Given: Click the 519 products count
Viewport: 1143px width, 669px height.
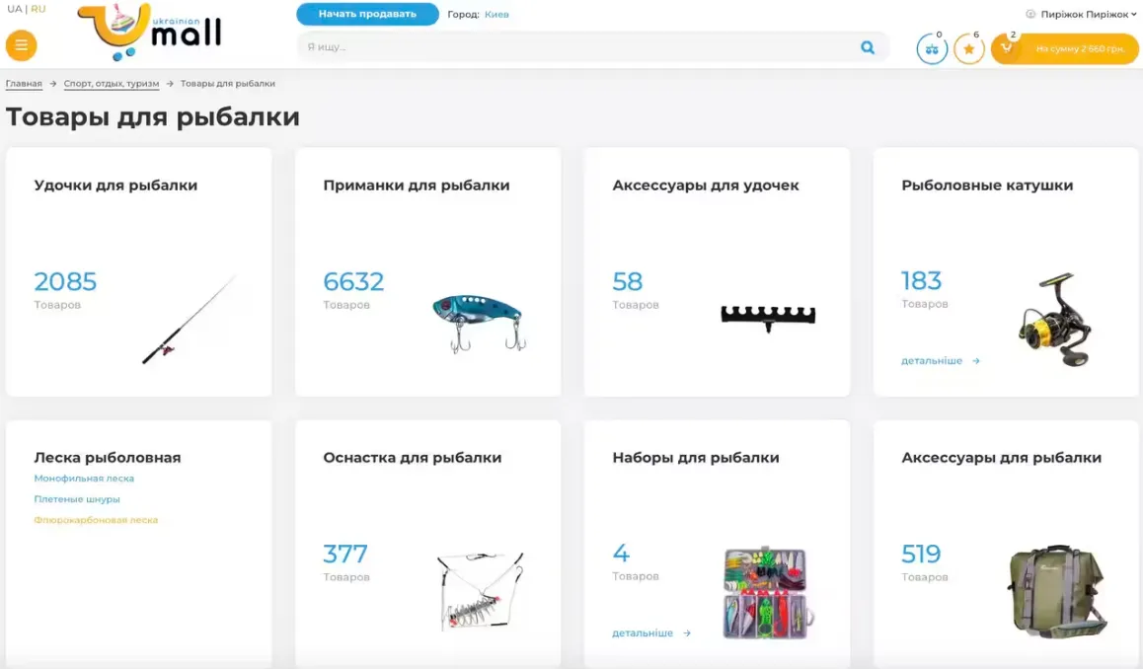Looking at the screenshot, I should point(921,554).
